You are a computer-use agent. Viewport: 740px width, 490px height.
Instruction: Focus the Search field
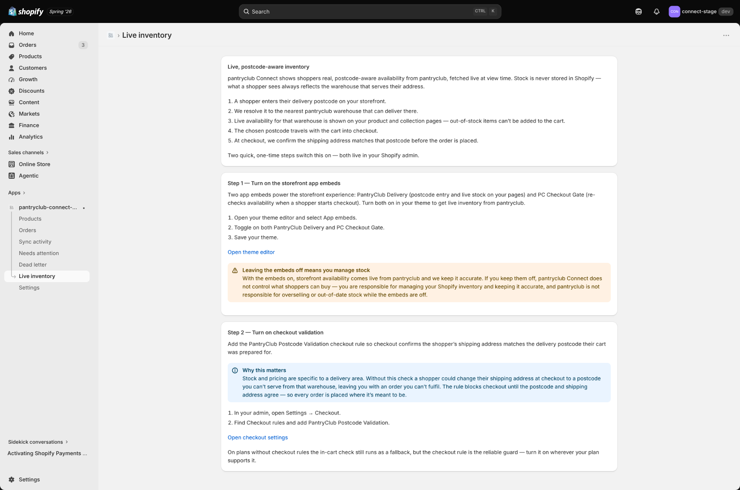(370, 11)
